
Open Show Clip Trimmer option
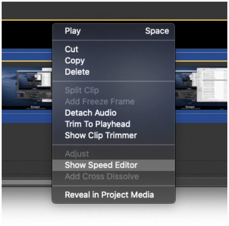click(x=114, y=135)
